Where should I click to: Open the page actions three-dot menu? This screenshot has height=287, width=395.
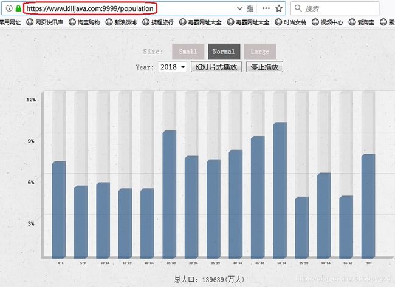click(266, 8)
